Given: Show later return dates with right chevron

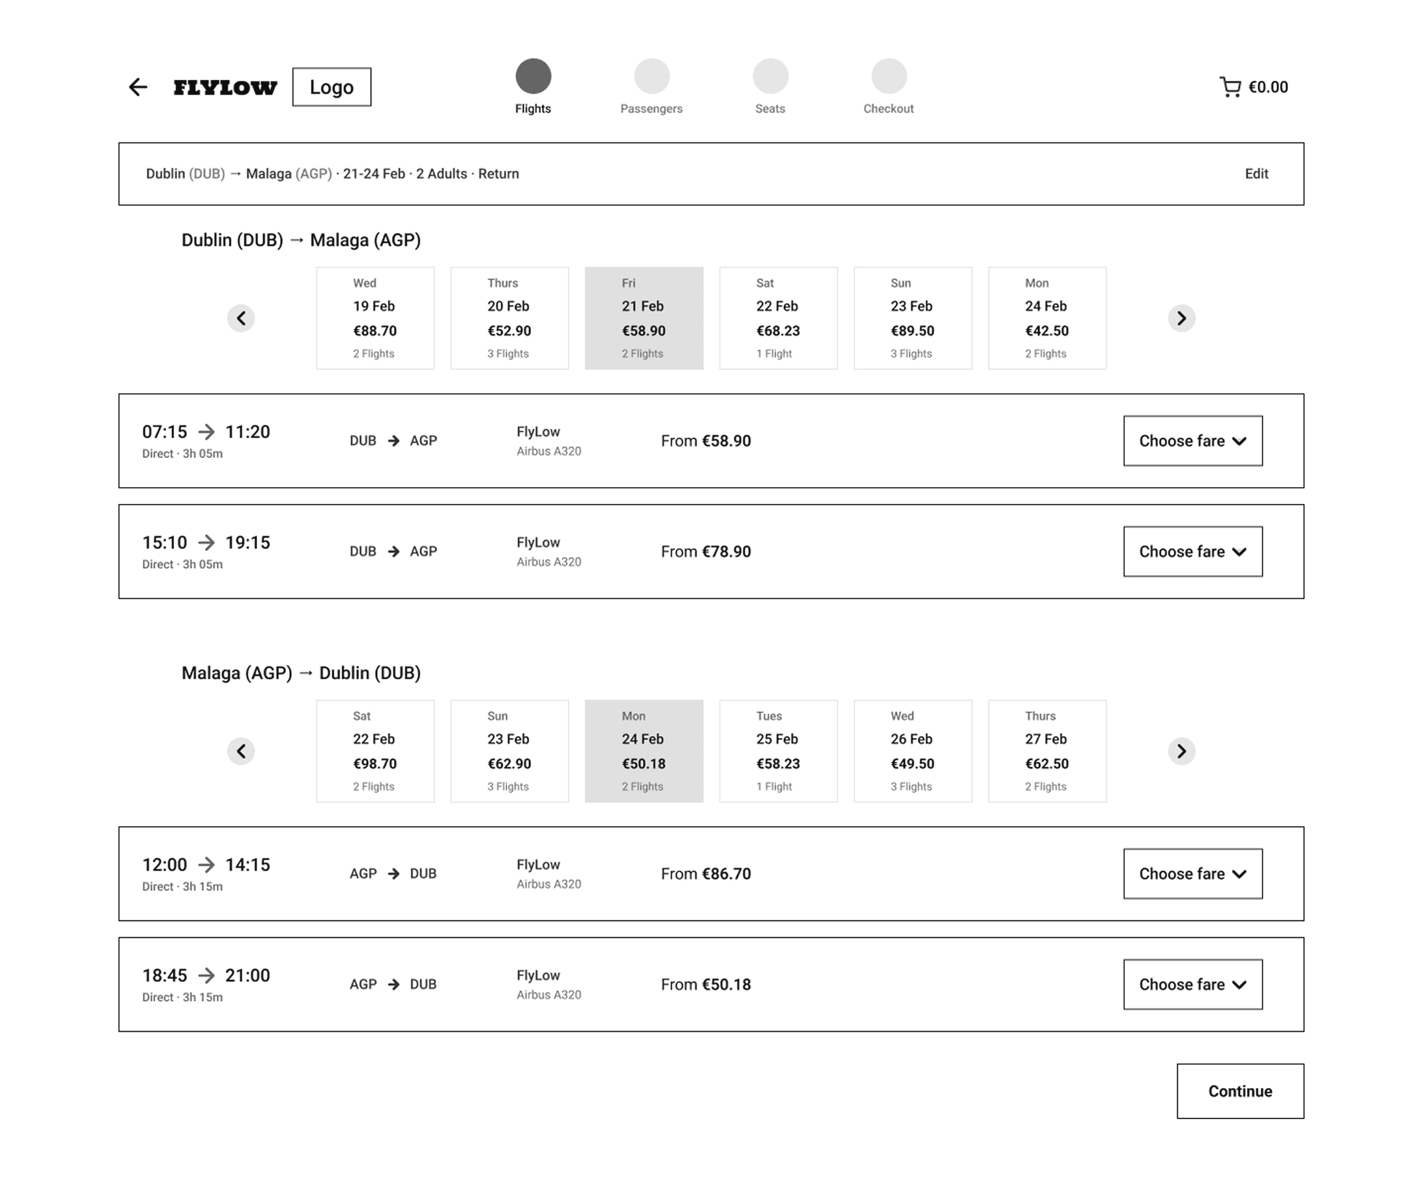Looking at the screenshot, I should pos(1181,751).
